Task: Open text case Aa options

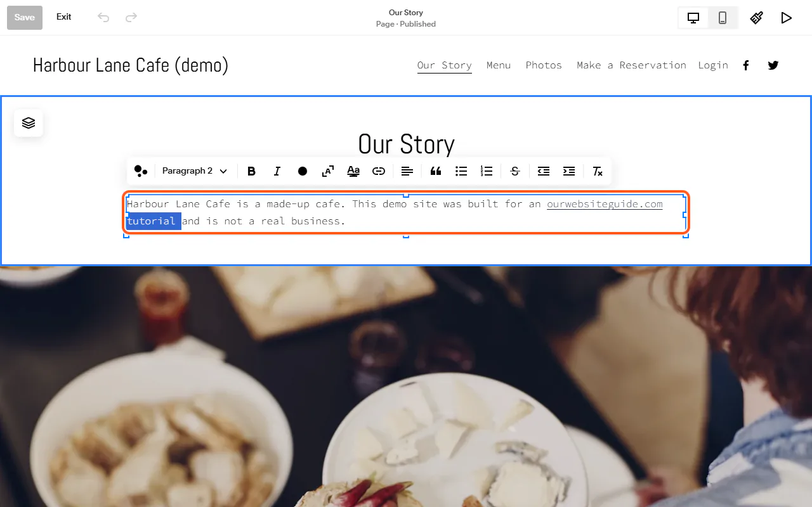Action: [353, 171]
